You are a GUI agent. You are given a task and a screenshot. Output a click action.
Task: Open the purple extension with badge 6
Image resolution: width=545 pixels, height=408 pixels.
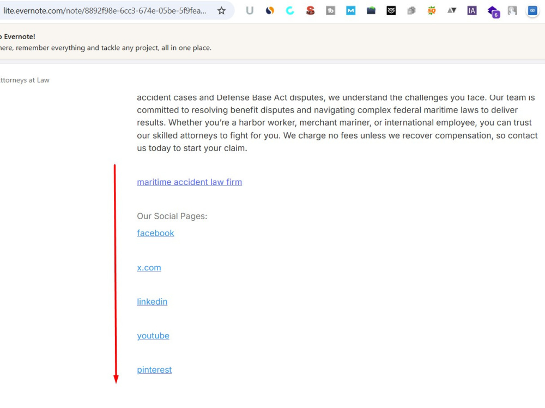pos(493,11)
